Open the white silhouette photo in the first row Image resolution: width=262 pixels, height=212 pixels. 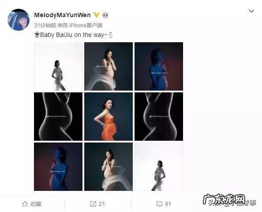(58, 66)
